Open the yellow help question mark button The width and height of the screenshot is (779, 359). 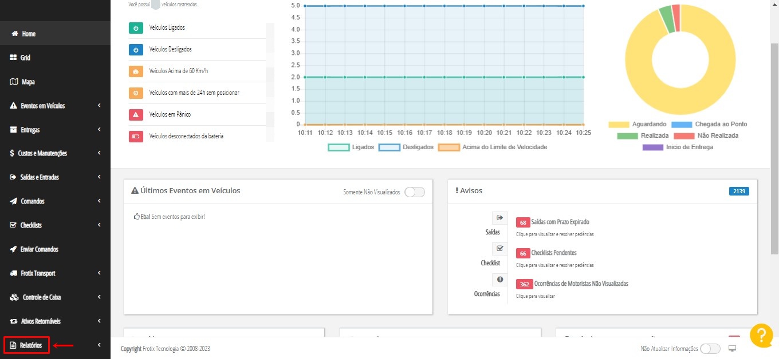(x=761, y=336)
